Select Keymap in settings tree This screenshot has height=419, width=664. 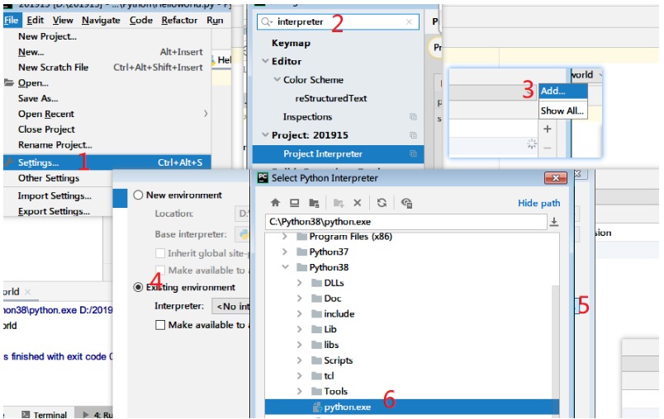coord(291,43)
